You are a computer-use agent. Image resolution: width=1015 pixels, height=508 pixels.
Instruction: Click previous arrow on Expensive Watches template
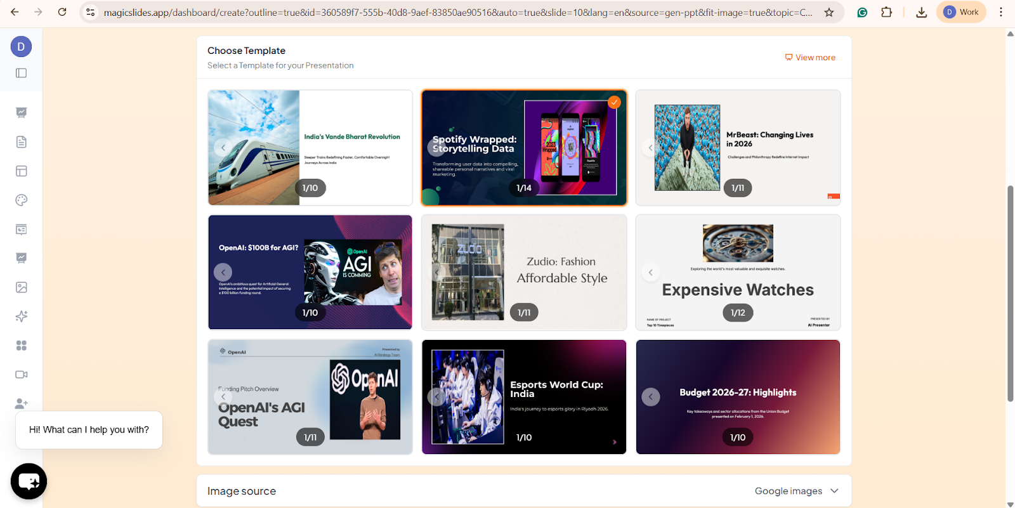pyautogui.click(x=650, y=272)
